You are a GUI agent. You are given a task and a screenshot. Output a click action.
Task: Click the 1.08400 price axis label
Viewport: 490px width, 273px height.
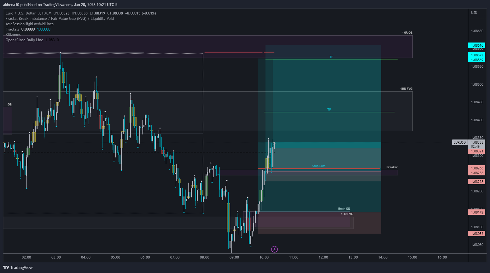(x=477, y=120)
